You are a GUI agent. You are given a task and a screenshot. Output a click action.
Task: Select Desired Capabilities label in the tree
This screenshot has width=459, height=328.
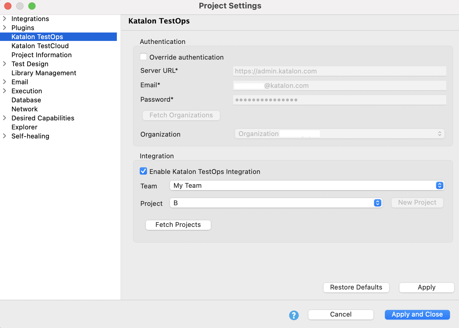pos(43,118)
